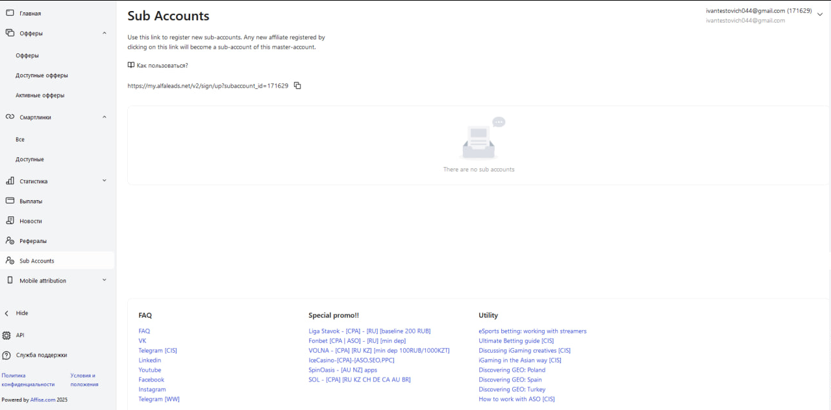This screenshot has width=831, height=410.
Task: Click the Служба поддержки help icon
Action: tap(7, 355)
